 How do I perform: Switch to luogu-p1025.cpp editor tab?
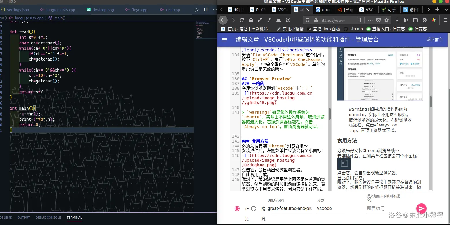pos(58,9)
